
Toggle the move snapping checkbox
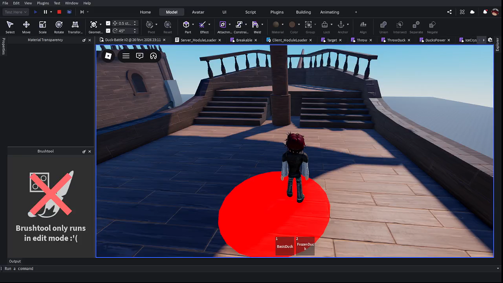pyautogui.click(x=108, y=23)
